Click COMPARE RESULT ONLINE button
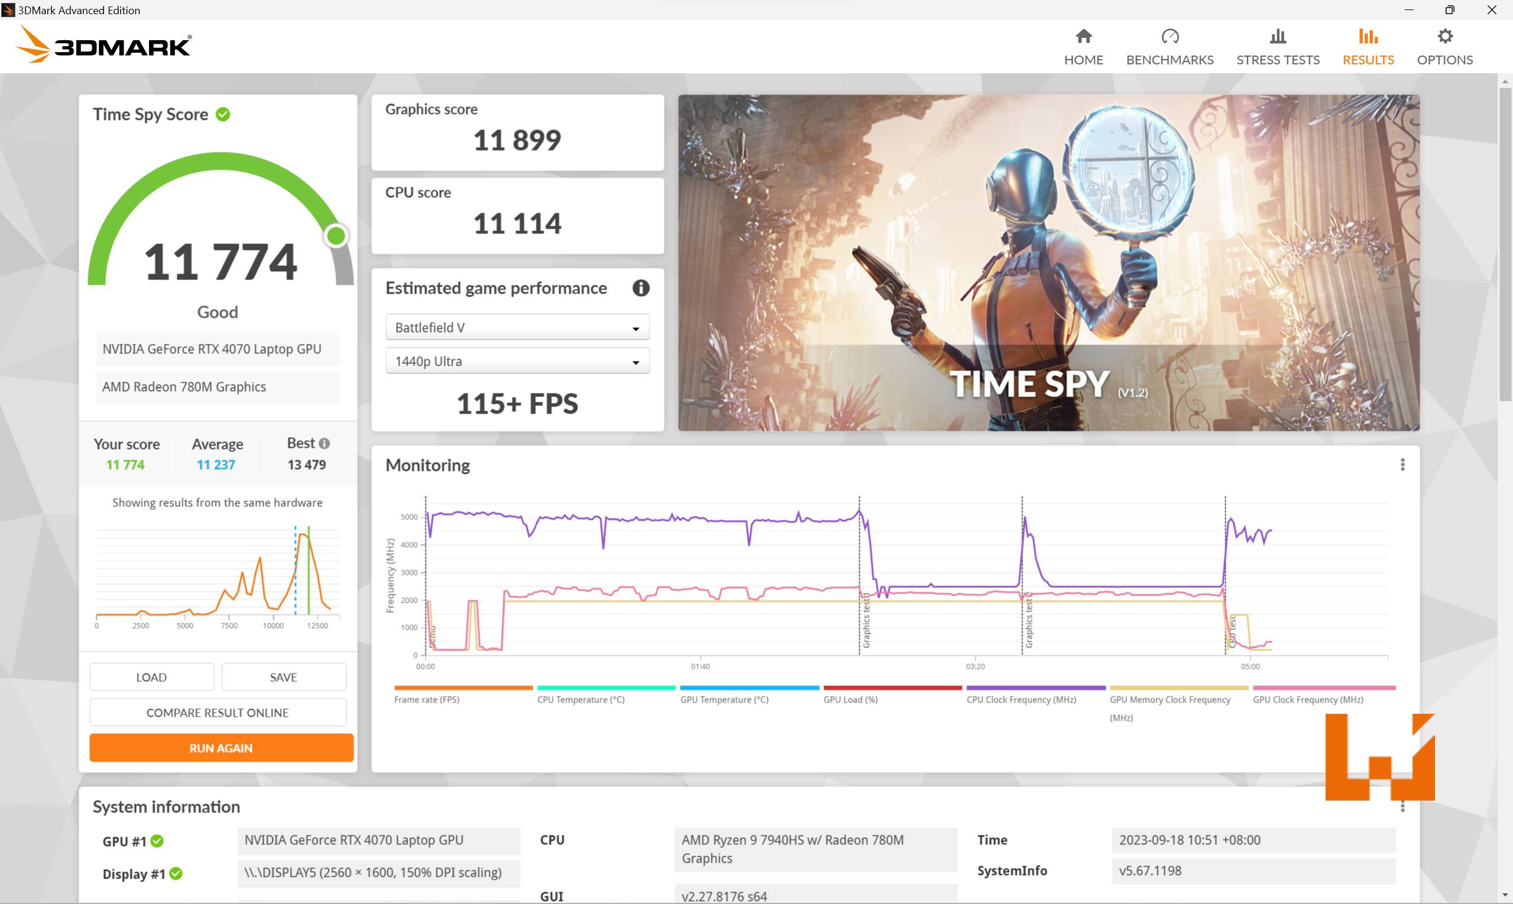1513x904 pixels. tap(218, 712)
